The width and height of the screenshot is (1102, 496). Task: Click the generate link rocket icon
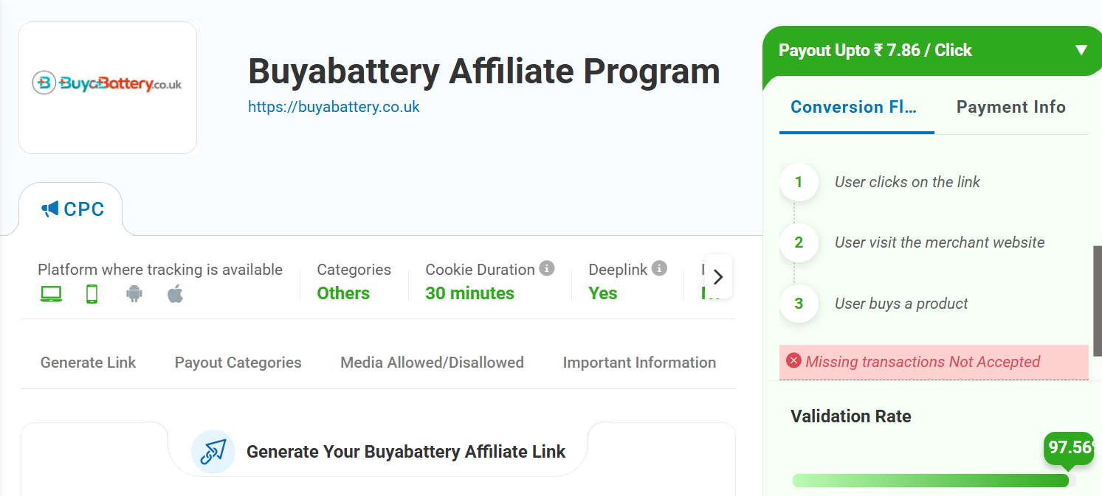pos(213,451)
